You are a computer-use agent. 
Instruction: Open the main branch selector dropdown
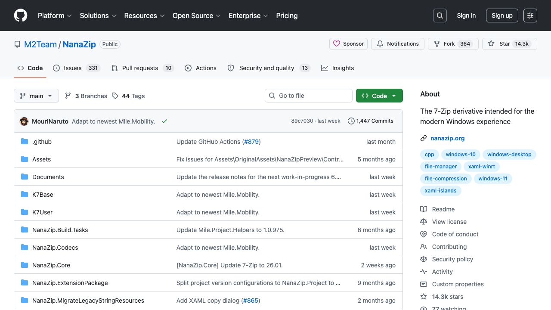[x=36, y=96]
